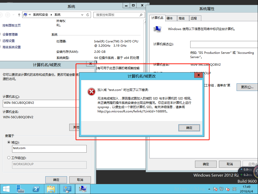Open Server Manager from the taskbar
The image size is (258, 194).
[x=20, y=189]
